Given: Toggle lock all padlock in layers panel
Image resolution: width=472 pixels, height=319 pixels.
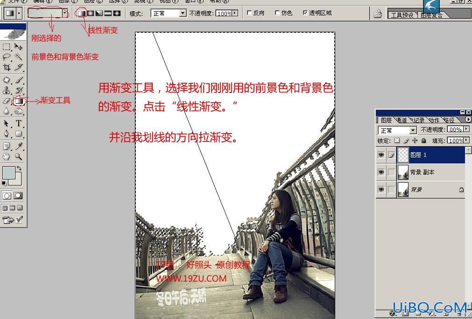Looking at the screenshot, I should tap(423, 141).
